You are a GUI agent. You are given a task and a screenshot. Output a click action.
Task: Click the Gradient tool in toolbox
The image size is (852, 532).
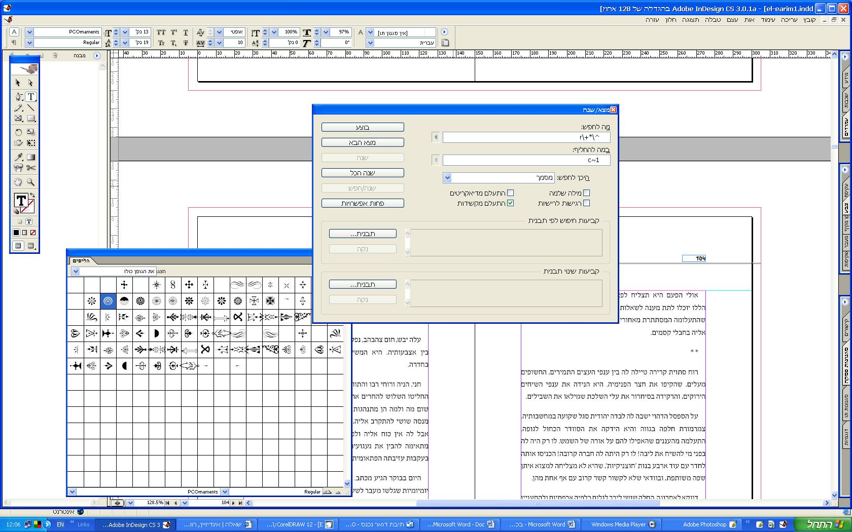[x=31, y=157]
